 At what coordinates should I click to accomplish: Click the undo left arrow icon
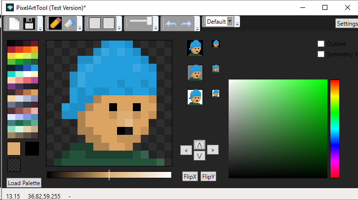(171, 24)
